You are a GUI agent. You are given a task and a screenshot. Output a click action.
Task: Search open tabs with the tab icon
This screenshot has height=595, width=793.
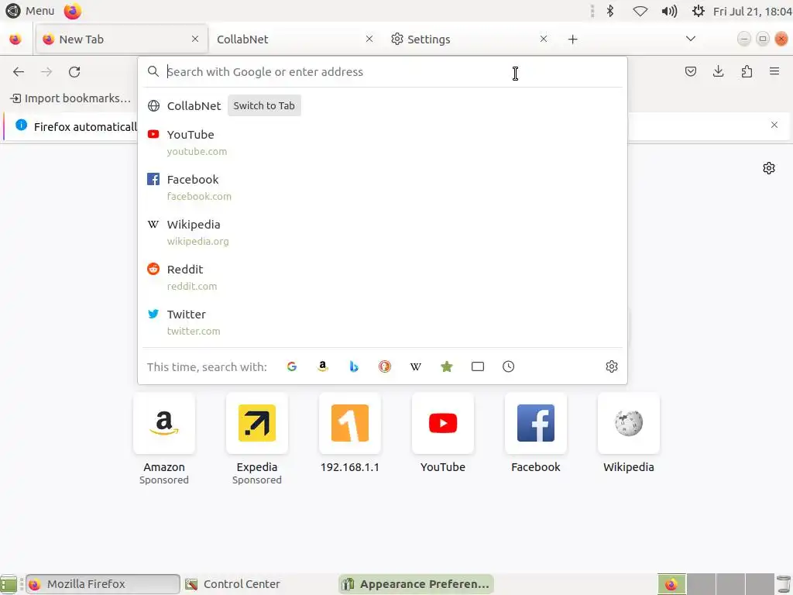coord(477,366)
